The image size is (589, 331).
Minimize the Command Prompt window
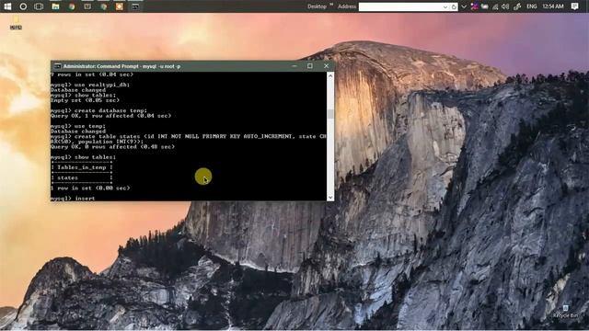pos(294,65)
